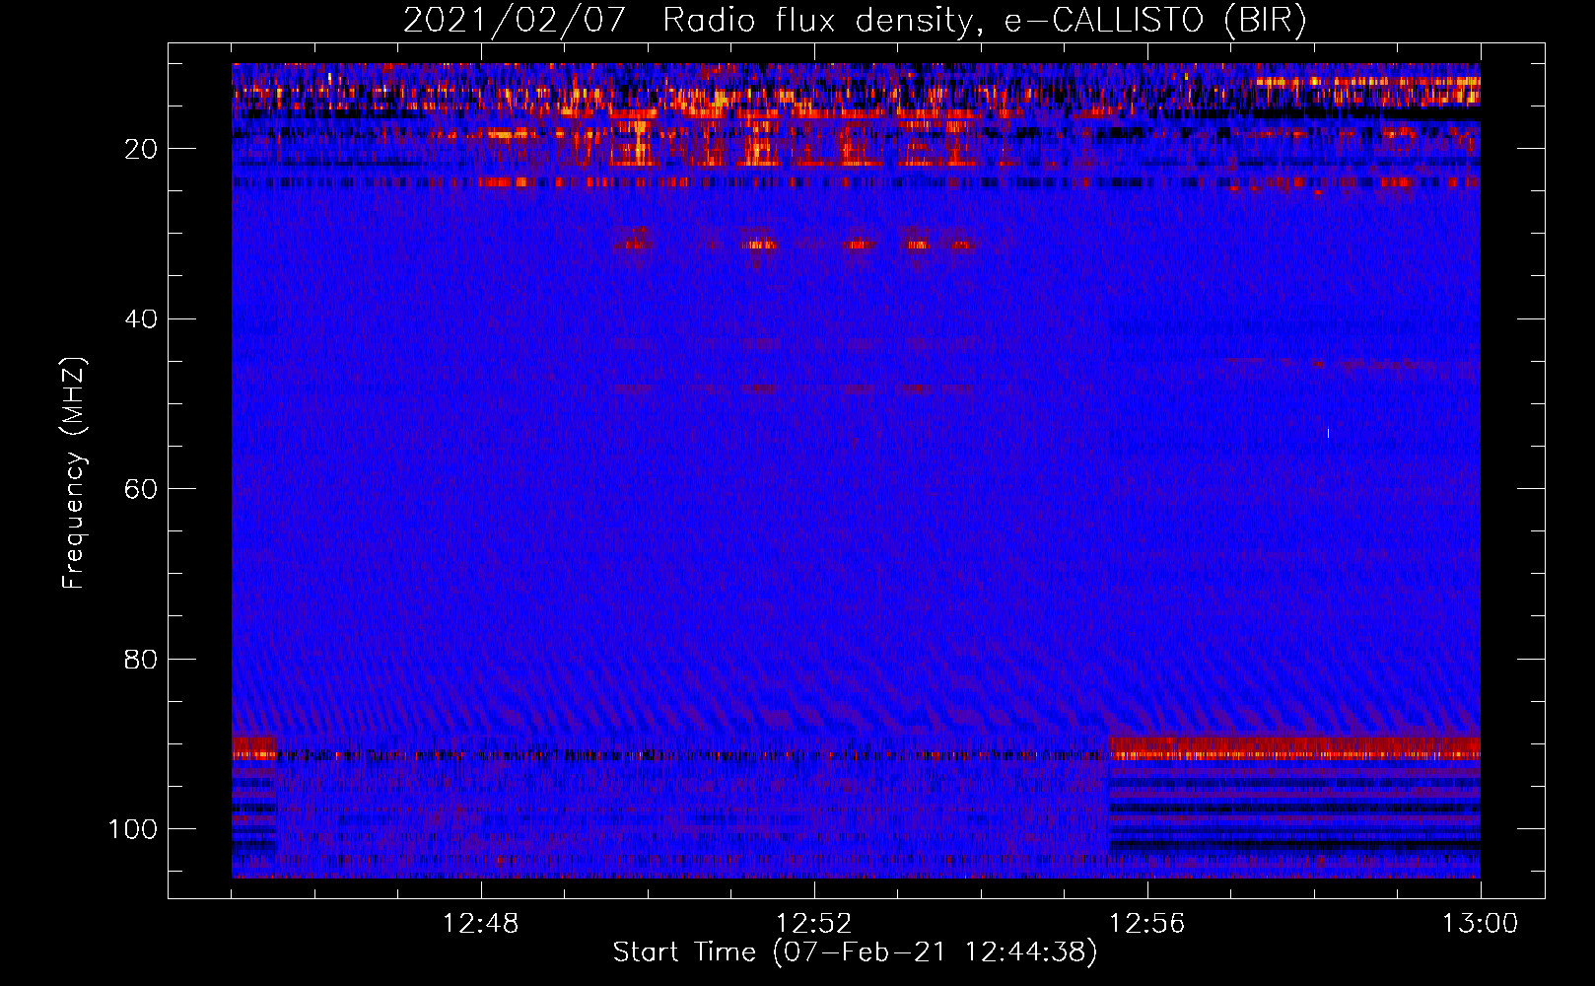Click the 60 MHz frequency label
1595x986 pixels.
tap(140, 489)
